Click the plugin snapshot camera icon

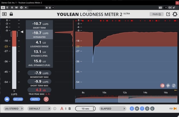pyautogui.click(x=160, y=8)
